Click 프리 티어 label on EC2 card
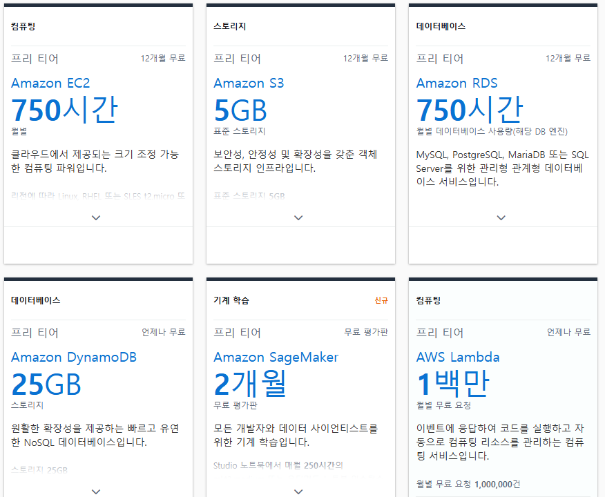605x497 pixels. click(x=35, y=59)
